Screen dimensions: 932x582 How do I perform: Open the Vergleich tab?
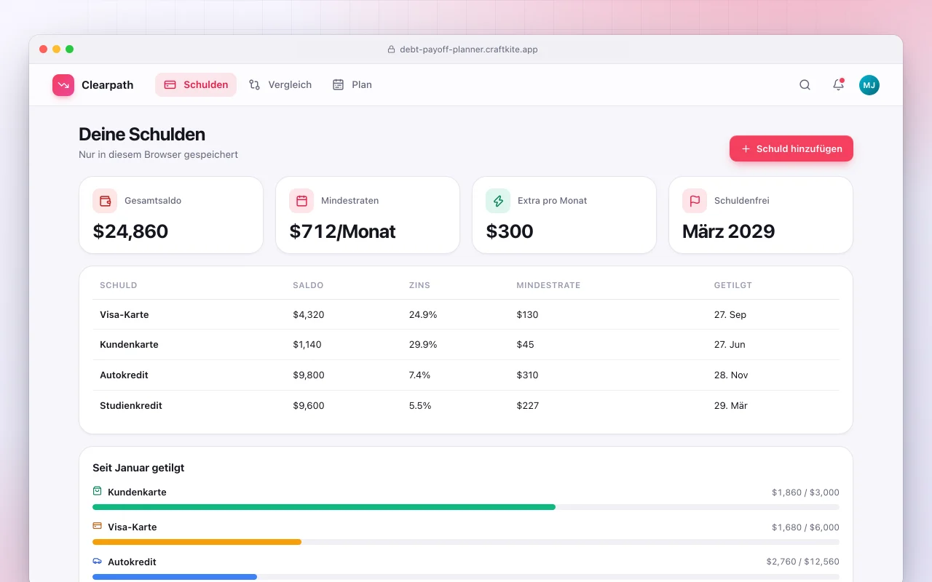(280, 85)
